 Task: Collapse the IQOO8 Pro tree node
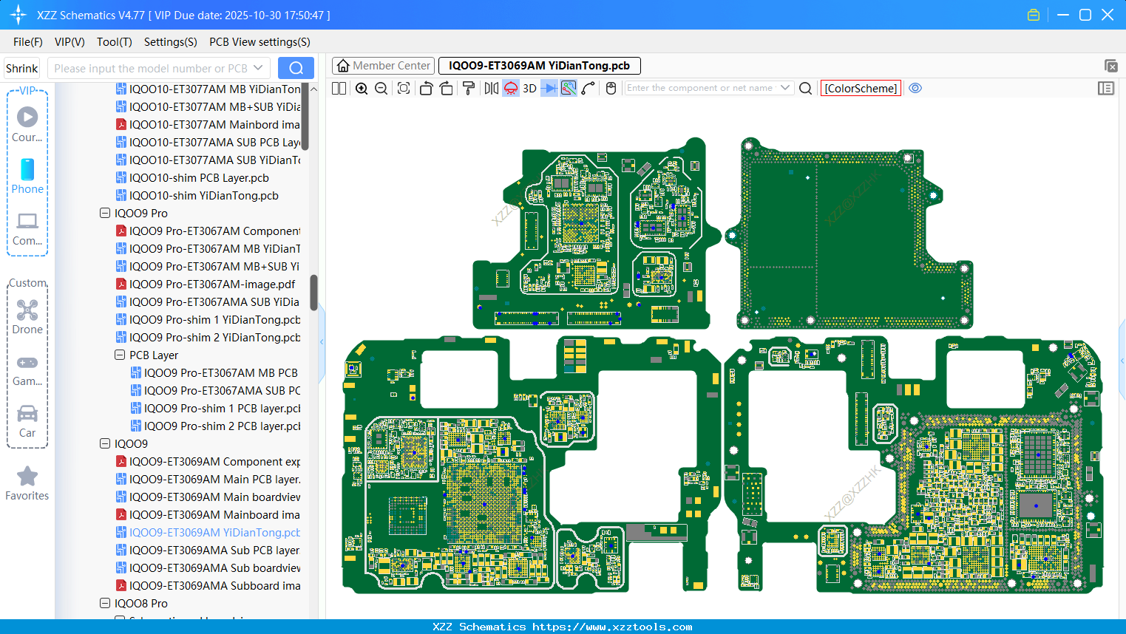(105, 603)
